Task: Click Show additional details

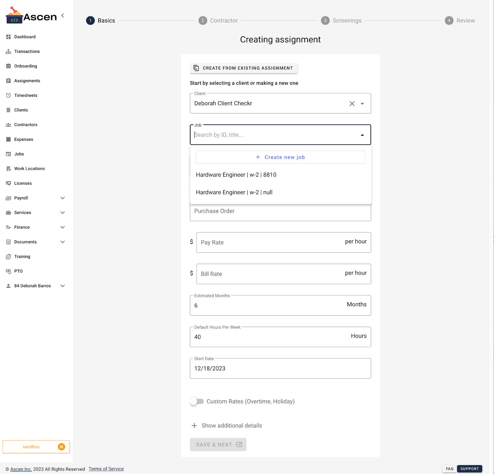Action: pyautogui.click(x=232, y=426)
